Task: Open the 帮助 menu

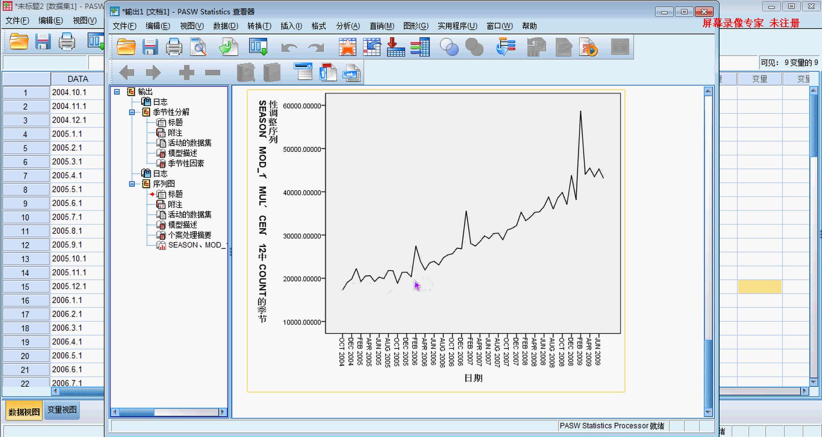Action: coord(529,26)
